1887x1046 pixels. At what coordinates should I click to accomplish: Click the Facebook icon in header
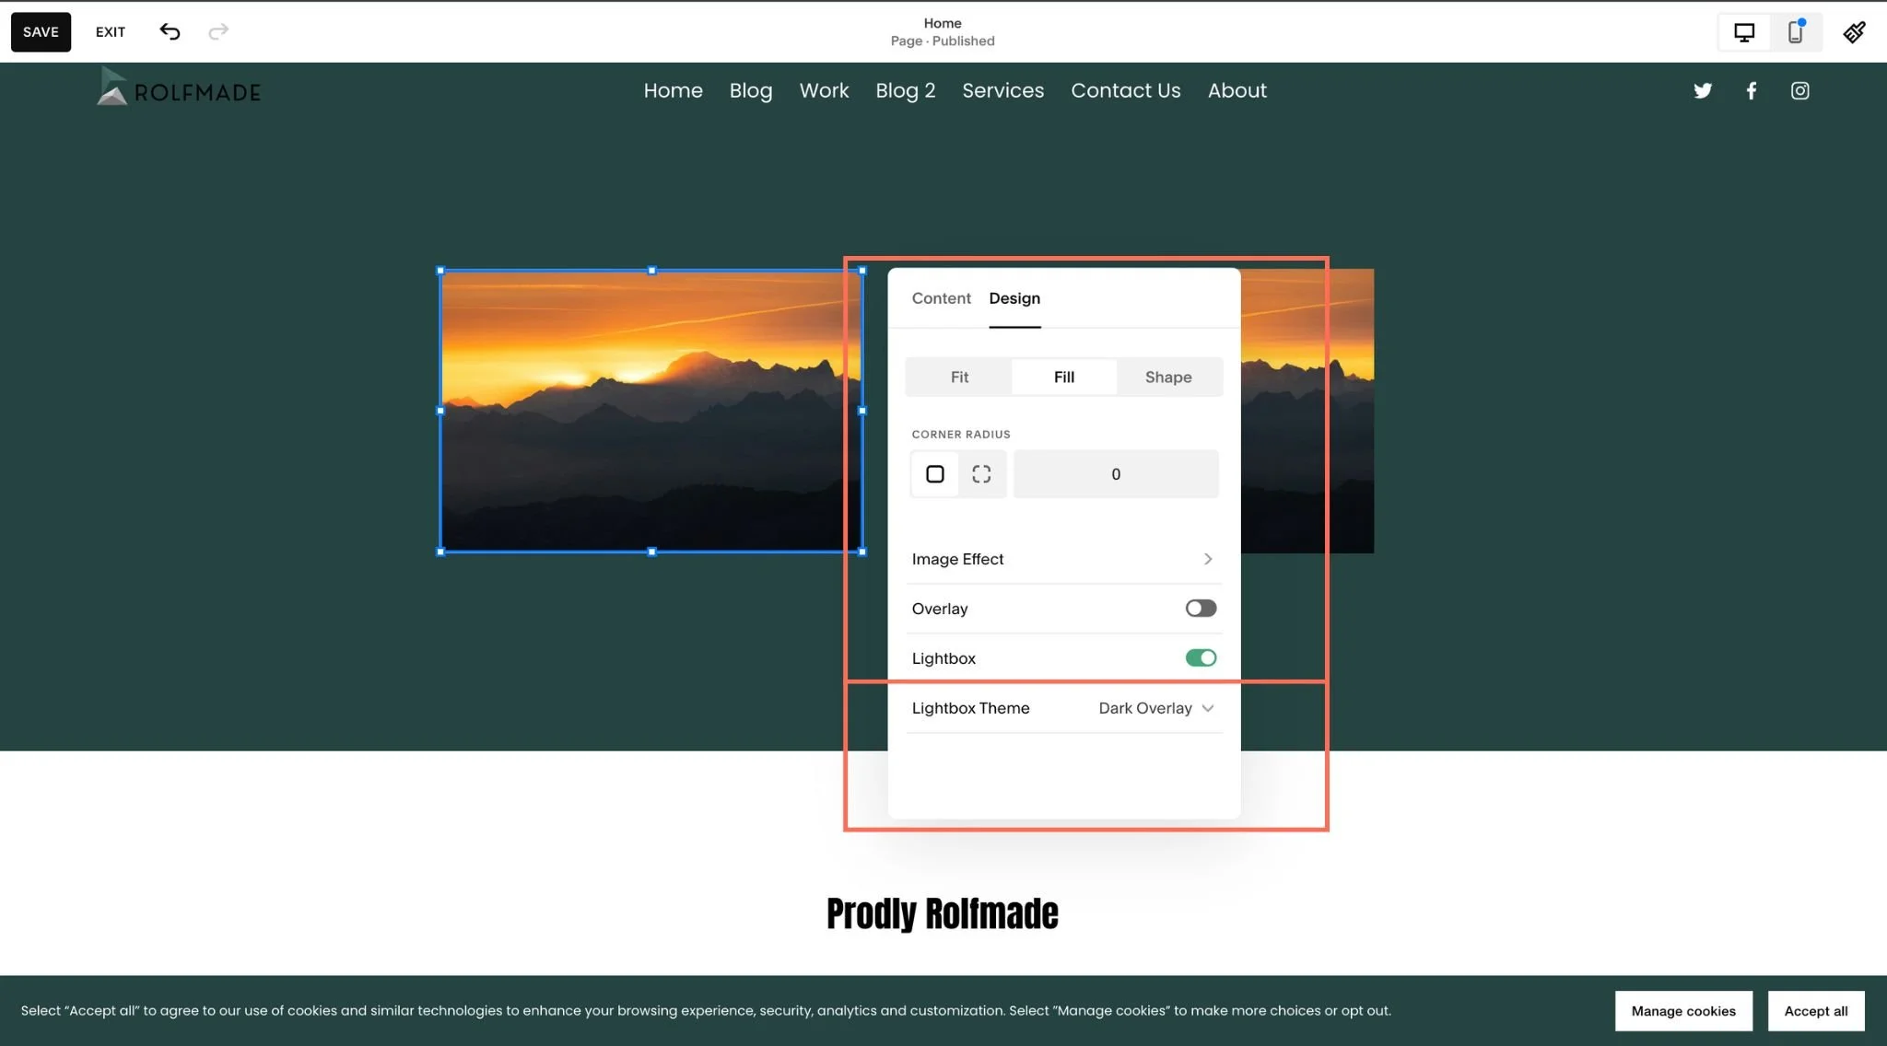pos(1752,90)
